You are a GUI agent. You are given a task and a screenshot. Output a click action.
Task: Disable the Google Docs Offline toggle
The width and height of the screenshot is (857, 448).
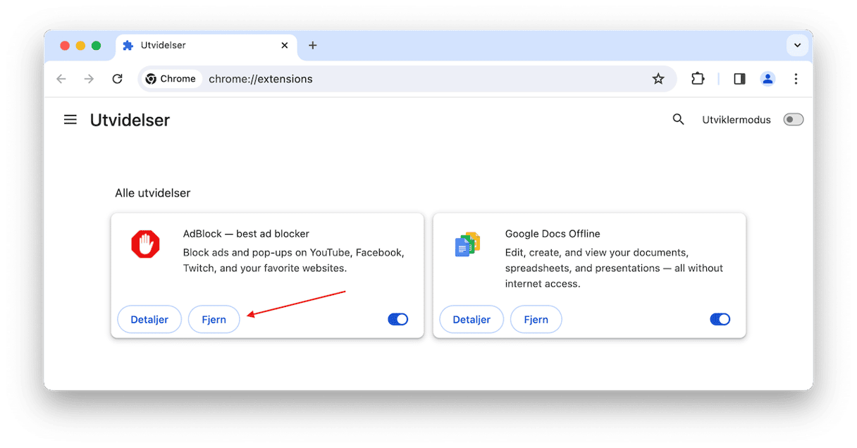[x=720, y=319]
